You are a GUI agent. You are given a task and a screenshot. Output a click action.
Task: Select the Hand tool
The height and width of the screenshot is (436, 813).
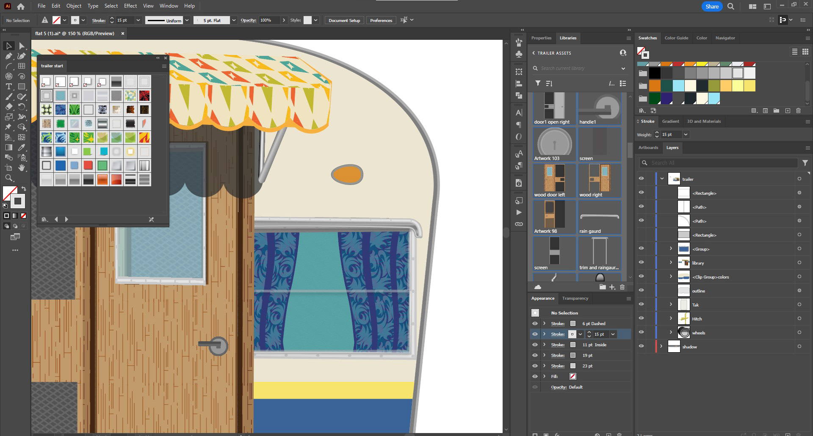pos(22,168)
